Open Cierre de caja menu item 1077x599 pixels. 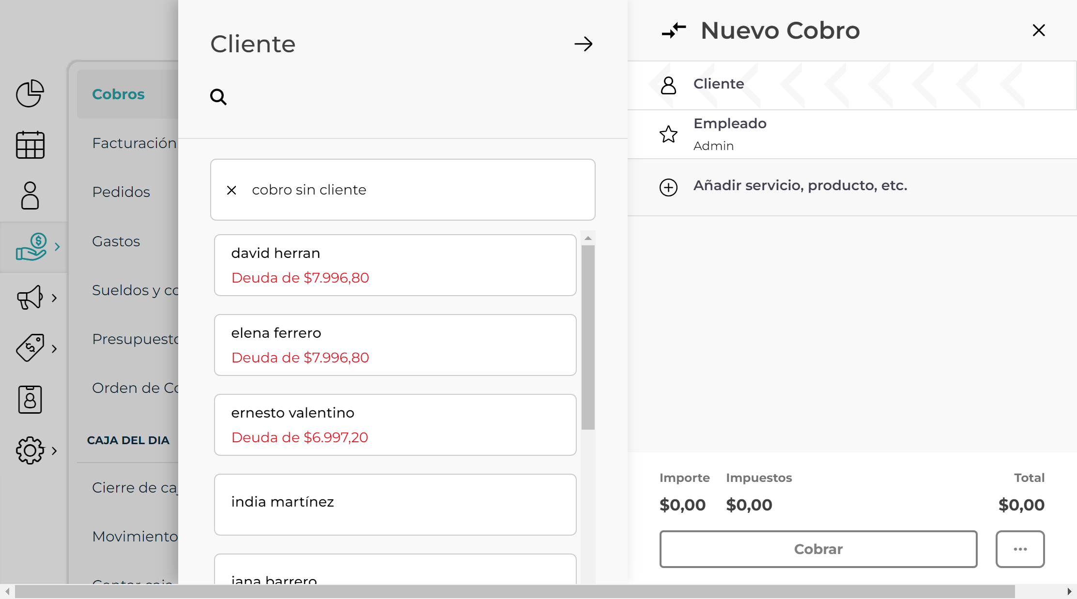pyautogui.click(x=135, y=488)
